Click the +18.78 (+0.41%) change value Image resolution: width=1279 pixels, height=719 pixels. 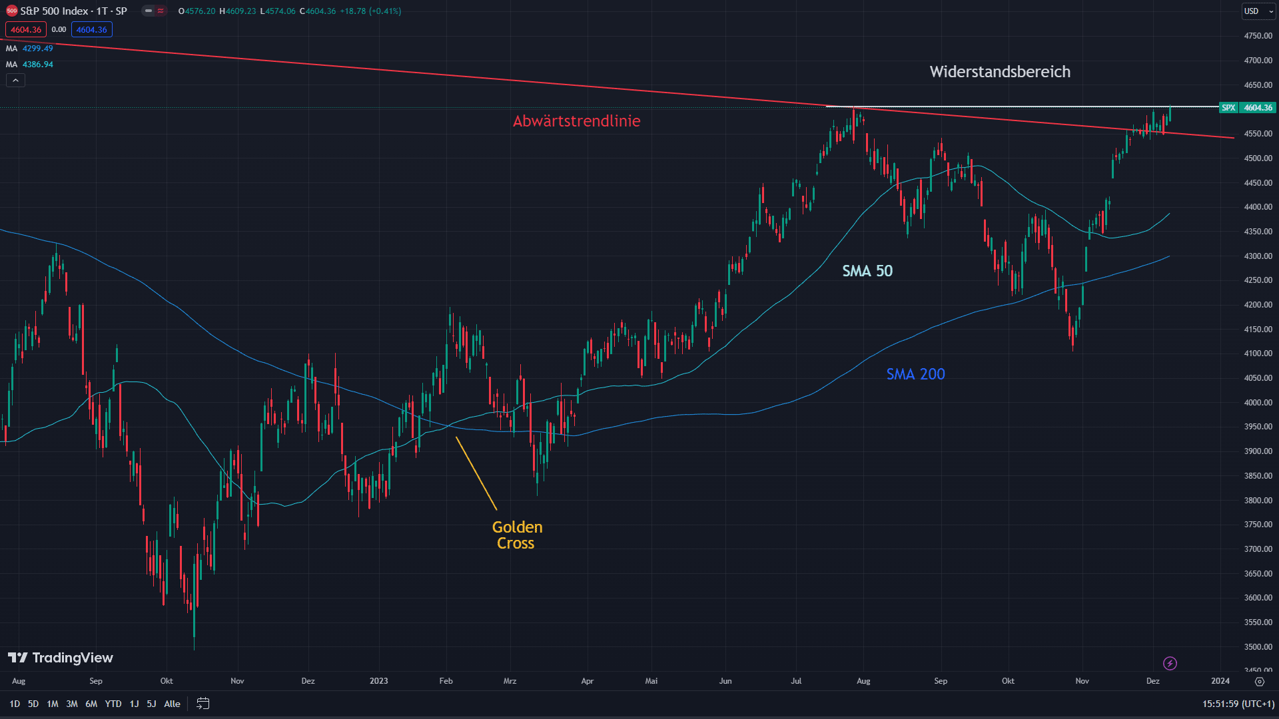(x=370, y=11)
